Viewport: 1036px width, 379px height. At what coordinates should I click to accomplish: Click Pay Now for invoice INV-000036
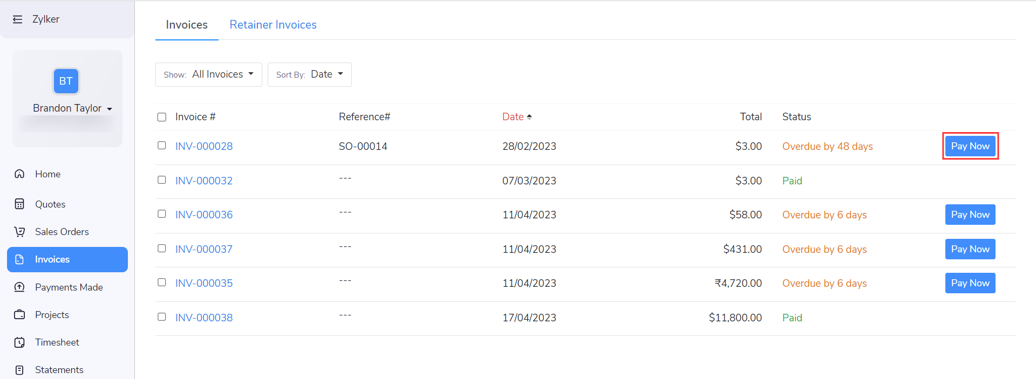pyautogui.click(x=970, y=214)
